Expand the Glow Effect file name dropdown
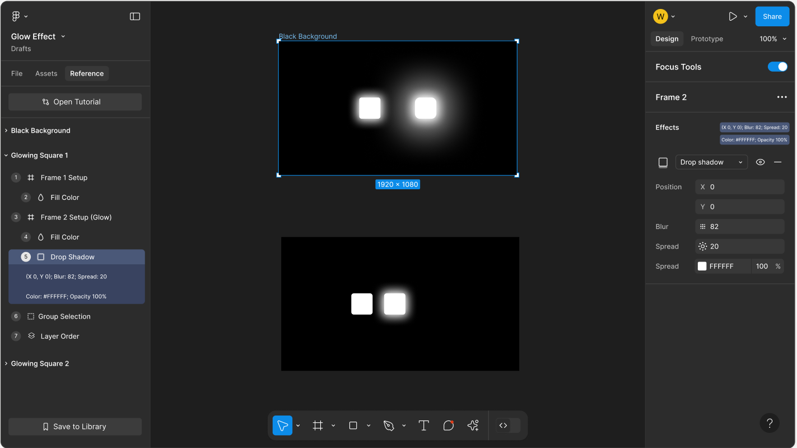Image resolution: width=797 pixels, height=448 pixels. [x=63, y=36]
